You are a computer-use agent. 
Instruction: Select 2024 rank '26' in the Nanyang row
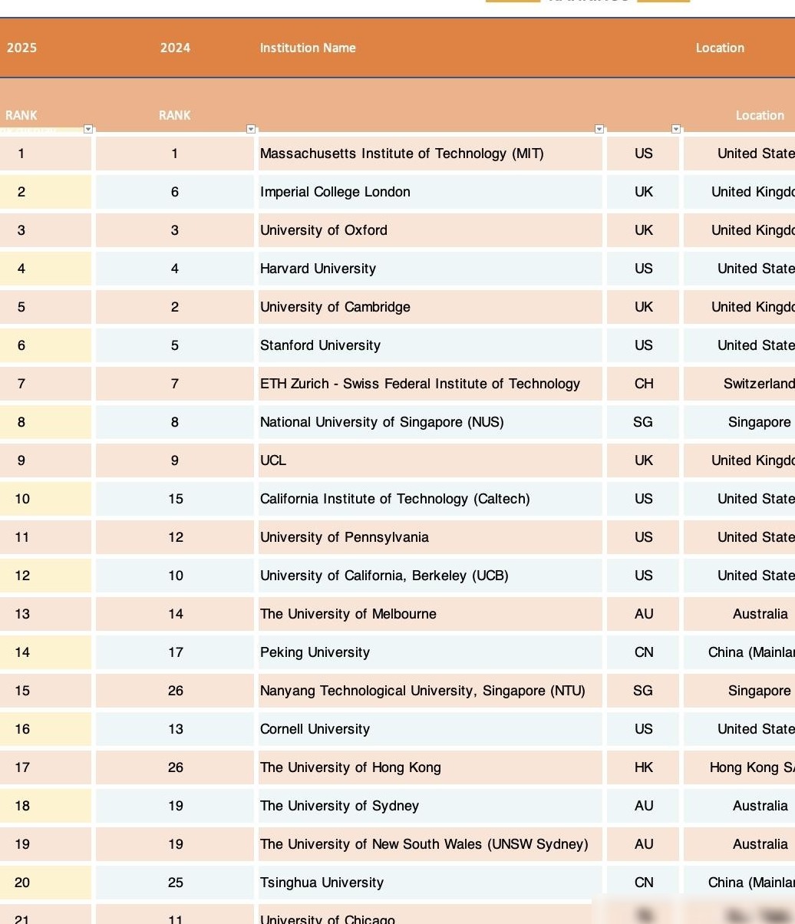(x=175, y=691)
